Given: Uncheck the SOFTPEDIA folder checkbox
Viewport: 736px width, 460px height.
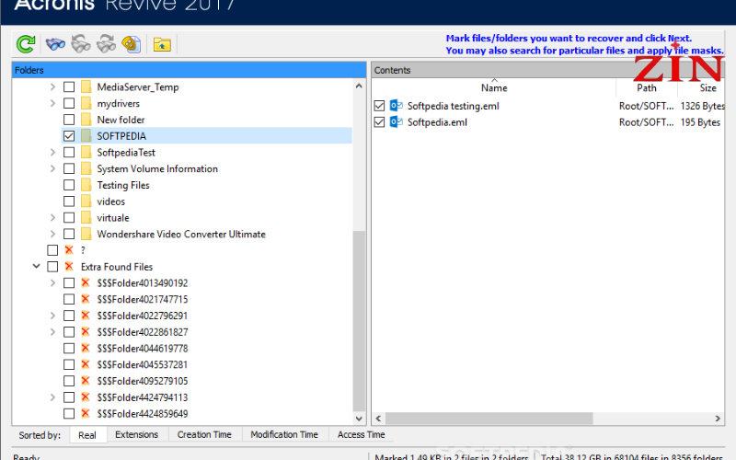Looking at the screenshot, I should pyautogui.click(x=69, y=136).
